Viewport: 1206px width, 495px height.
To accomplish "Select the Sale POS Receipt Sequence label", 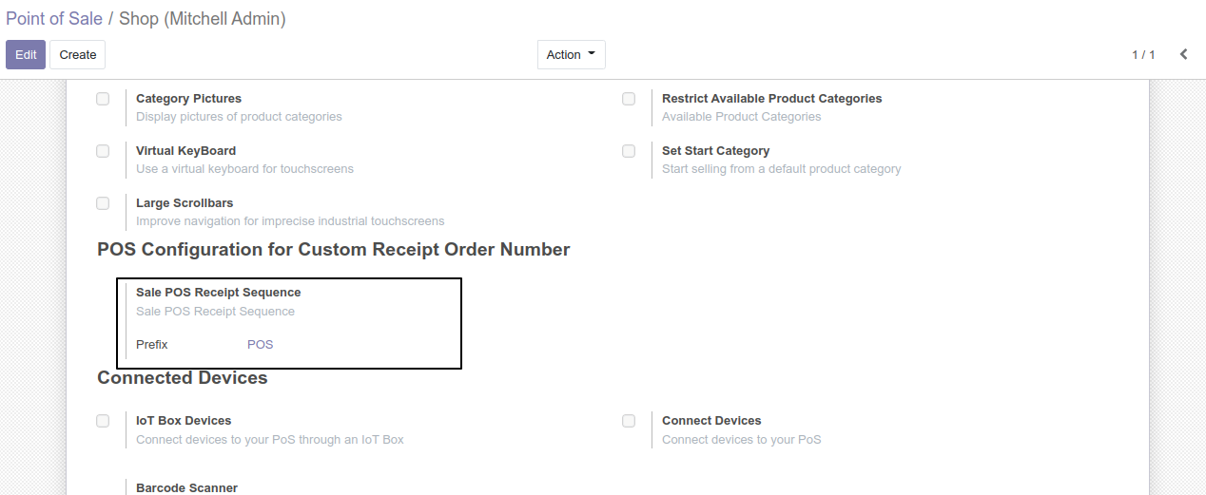I will coord(219,293).
